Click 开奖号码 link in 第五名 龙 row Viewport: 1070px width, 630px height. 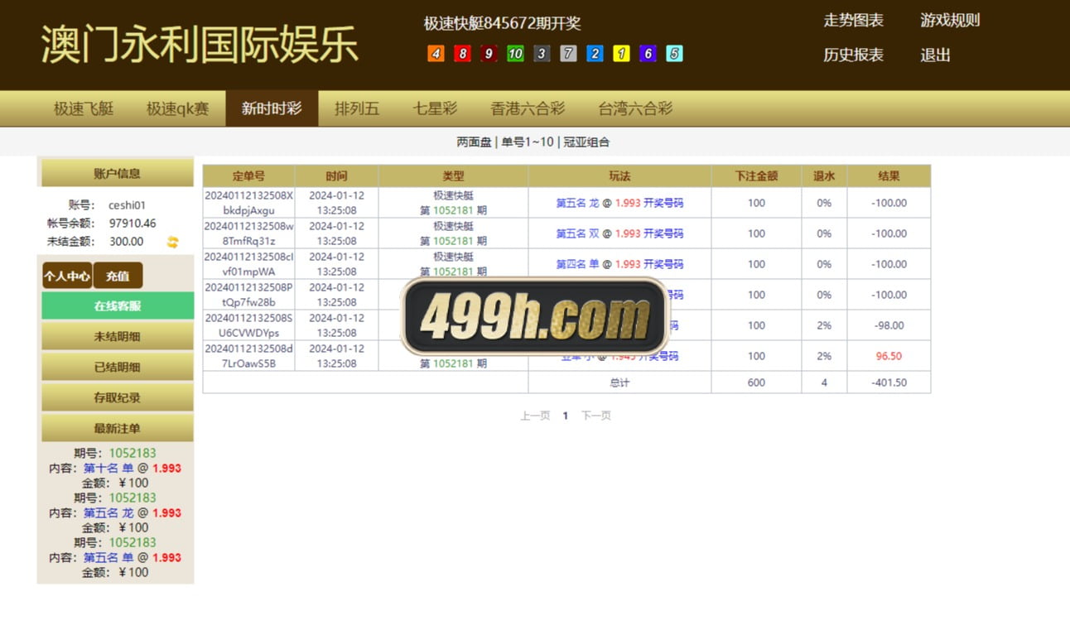pos(663,203)
